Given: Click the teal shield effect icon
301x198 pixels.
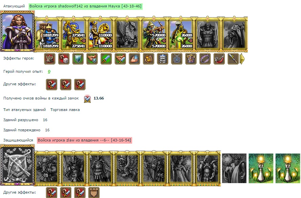Looking at the screenshot, I should (x=78, y=59).
